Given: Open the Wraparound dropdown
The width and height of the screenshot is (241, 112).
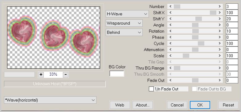Looking at the screenshot, I should coord(124,23).
